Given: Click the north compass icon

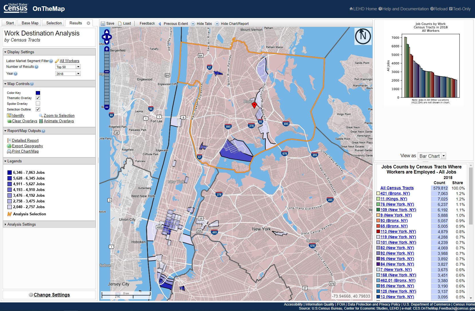Looking at the screenshot, I should click(x=363, y=36).
